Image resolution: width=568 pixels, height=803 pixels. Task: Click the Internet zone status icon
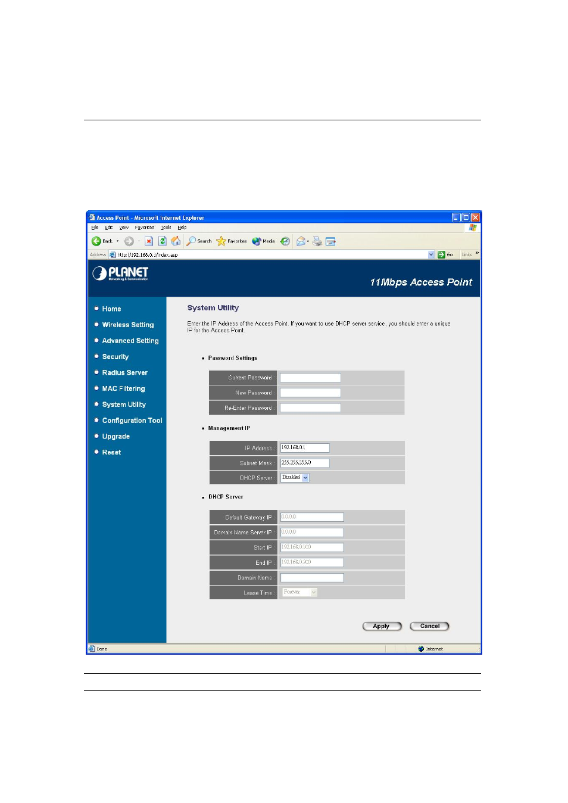click(x=421, y=649)
